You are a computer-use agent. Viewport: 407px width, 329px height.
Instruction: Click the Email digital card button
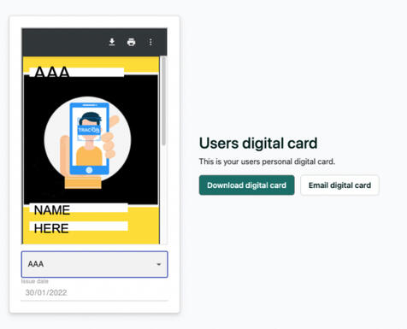point(339,185)
